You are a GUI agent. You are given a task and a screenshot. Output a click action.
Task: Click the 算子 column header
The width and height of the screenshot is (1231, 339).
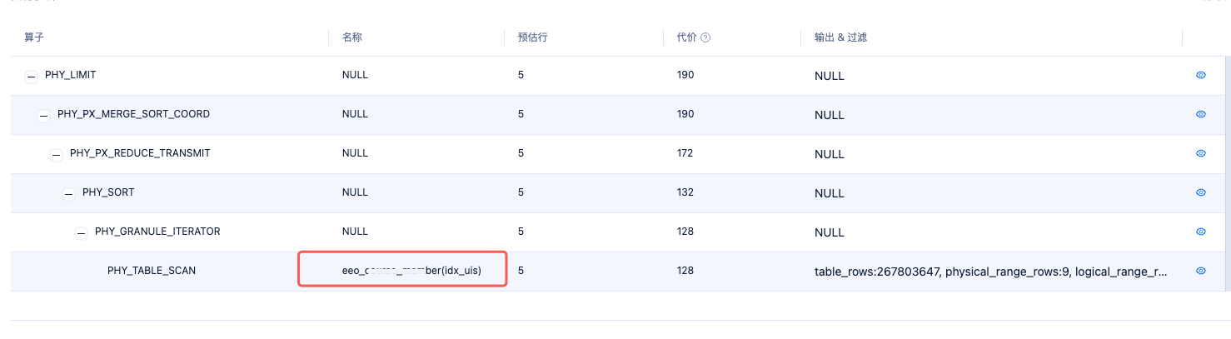[34, 37]
